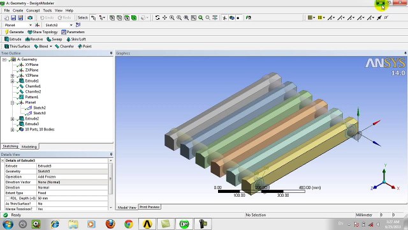The height and width of the screenshot is (230, 408).
Task: Expand the YZPlane tree node
Action: click(12, 75)
